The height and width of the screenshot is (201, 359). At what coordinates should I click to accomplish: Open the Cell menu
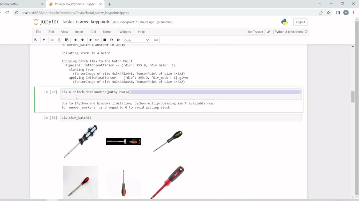coord(93,32)
